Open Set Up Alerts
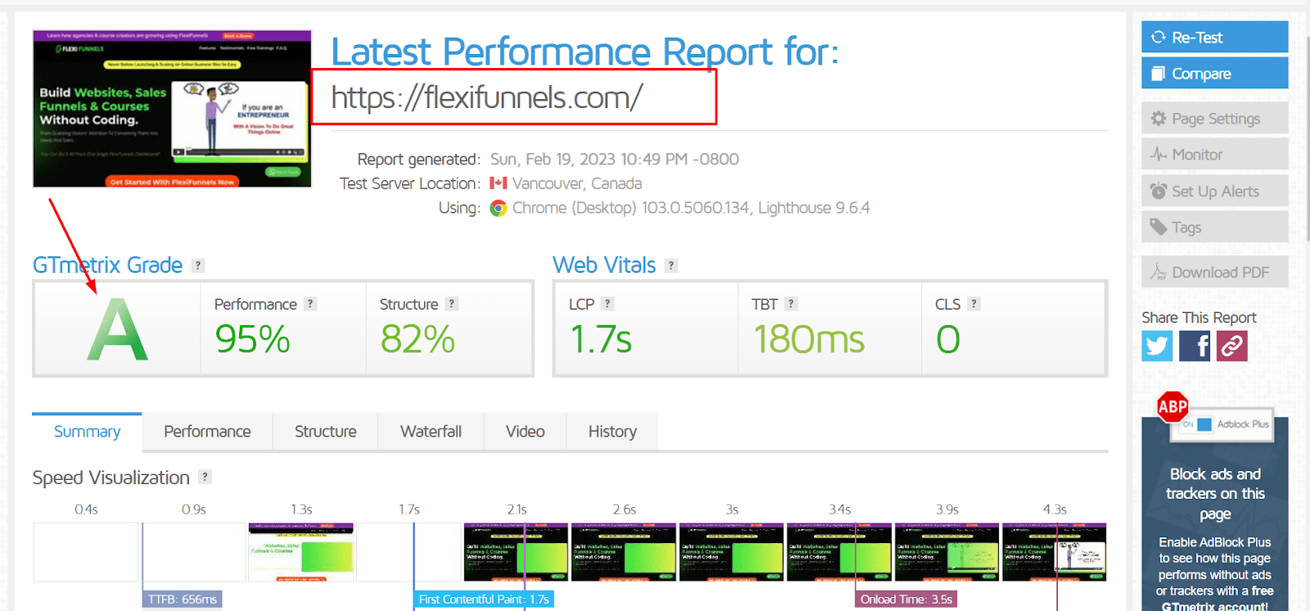This screenshot has width=1310, height=611. pos(1214,191)
